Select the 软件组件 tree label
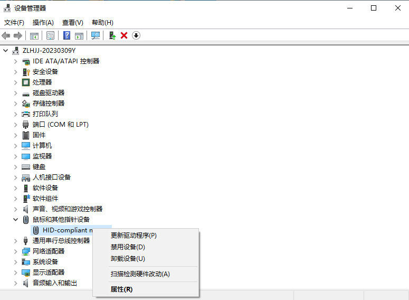 point(45,199)
